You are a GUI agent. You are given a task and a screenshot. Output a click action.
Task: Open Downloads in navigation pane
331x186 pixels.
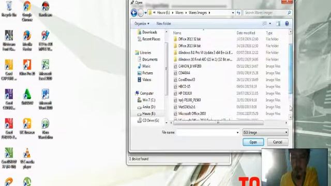tap(147, 32)
